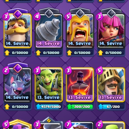Screen dimensions: 129x129
Task: Tap the Goblins card
Action: point(49,85)
